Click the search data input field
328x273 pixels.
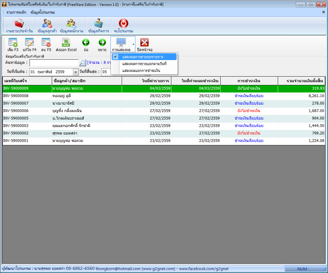click(54, 63)
